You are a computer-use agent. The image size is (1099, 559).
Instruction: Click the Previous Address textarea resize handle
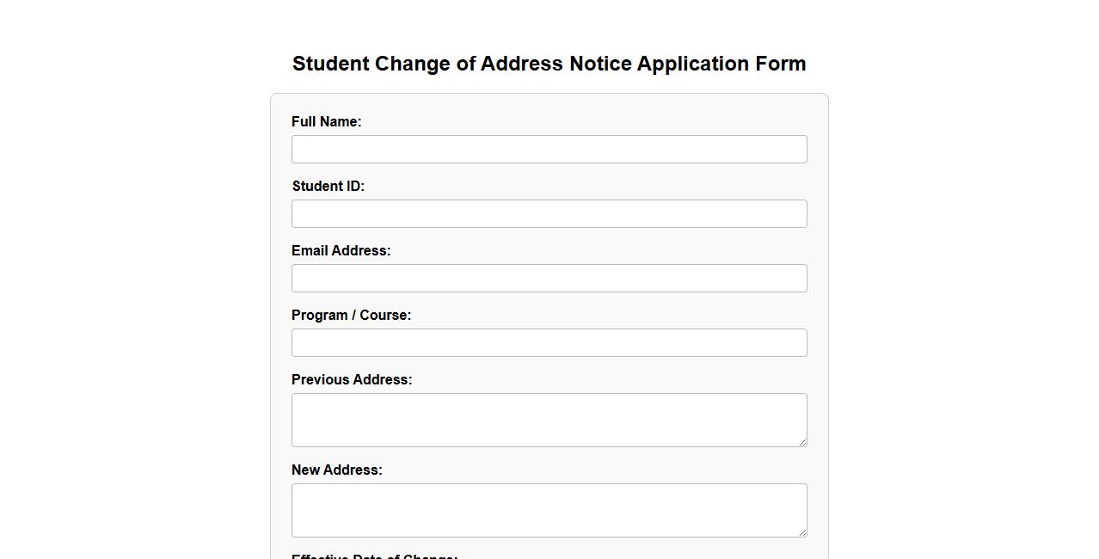[x=803, y=442]
